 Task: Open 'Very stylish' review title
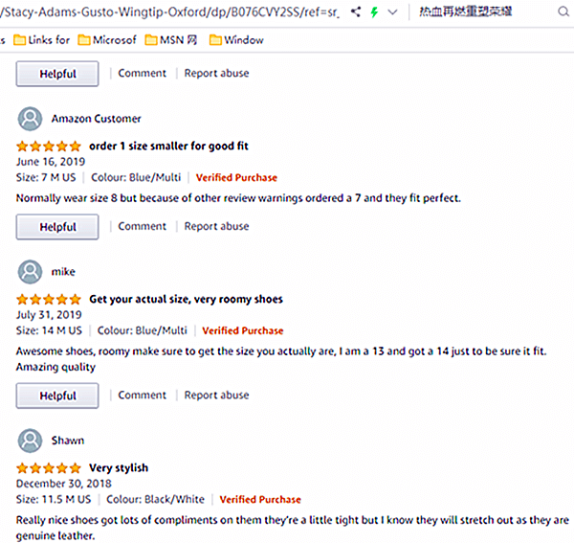(x=119, y=468)
